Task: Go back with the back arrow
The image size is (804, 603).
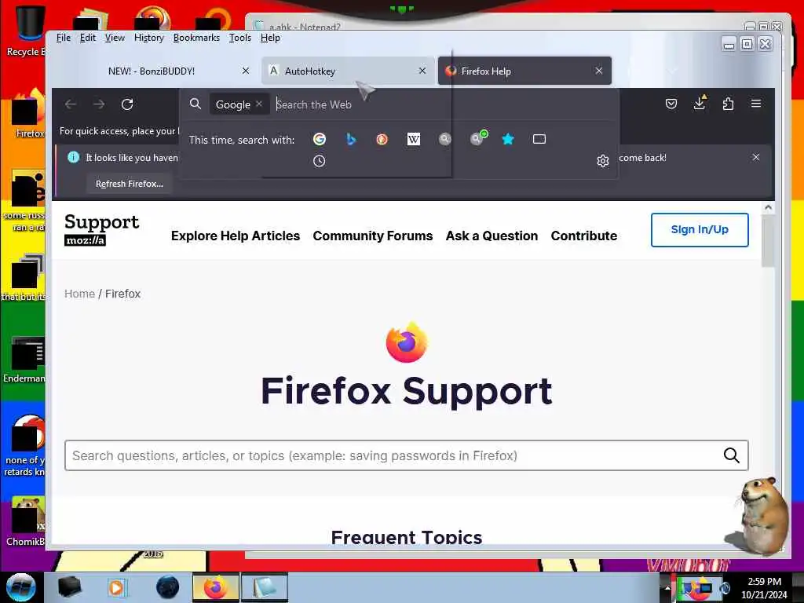Action: [x=71, y=104]
